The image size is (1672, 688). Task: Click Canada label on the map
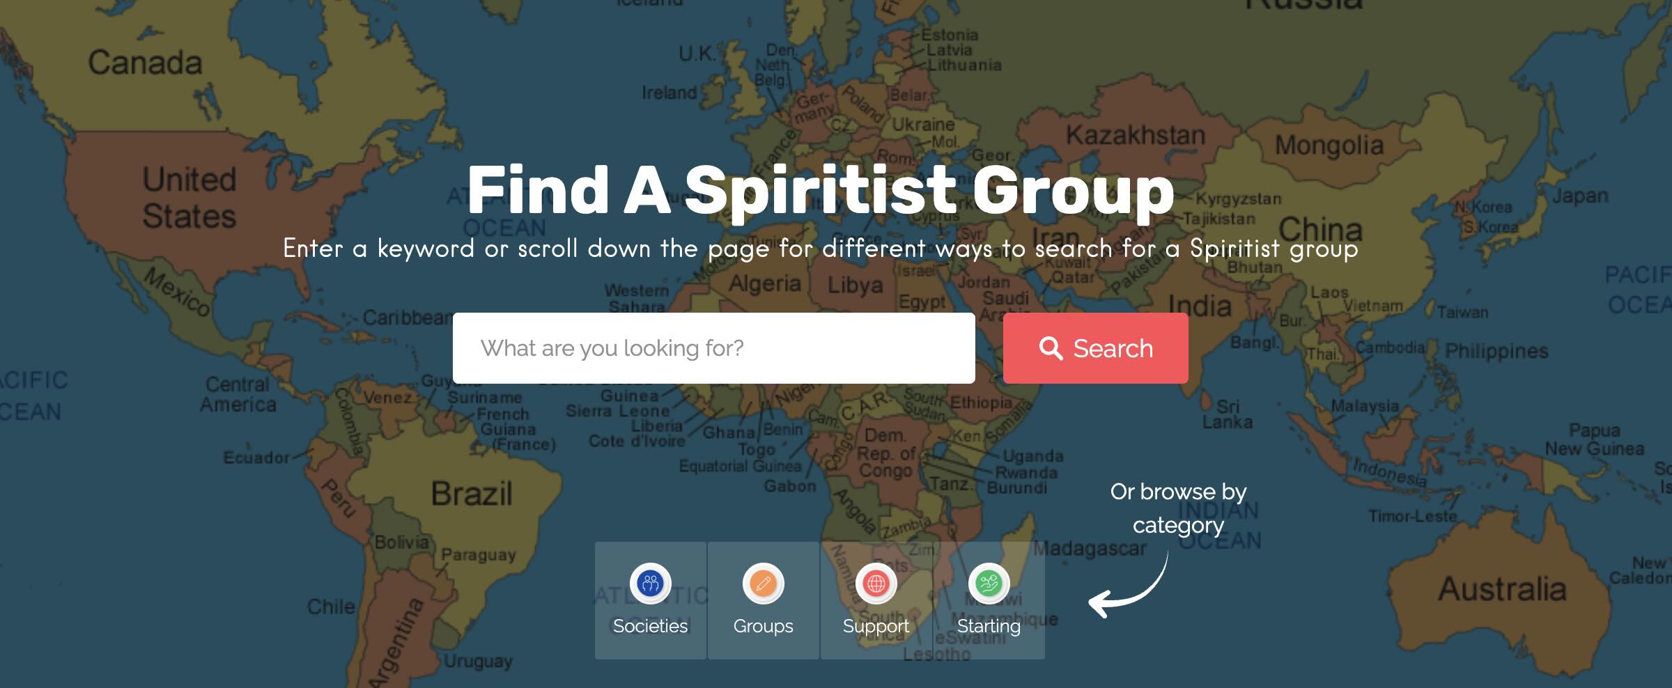[x=145, y=63]
